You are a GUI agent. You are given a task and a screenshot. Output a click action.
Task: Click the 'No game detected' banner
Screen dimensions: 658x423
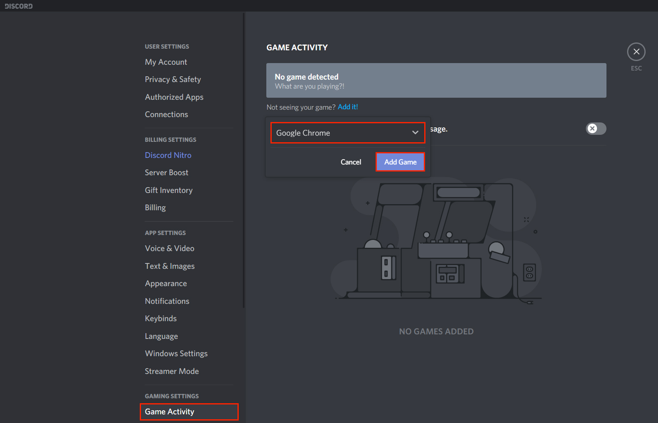tap(436, 80)
